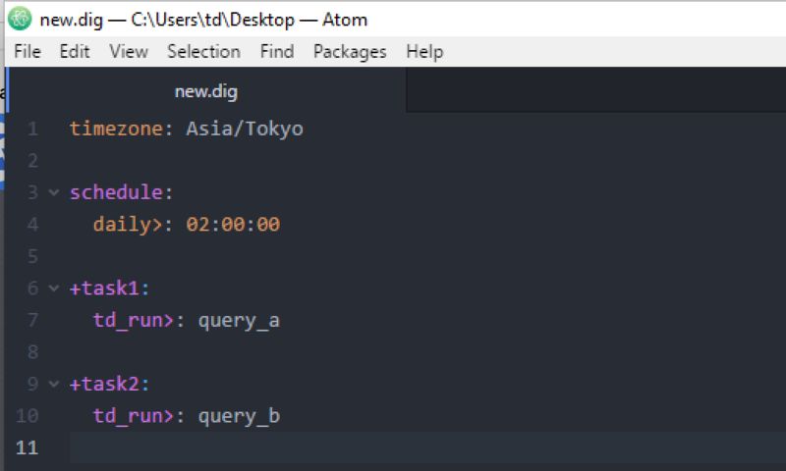786x471 pixels.
Task: Collapse the schedule block fold arrow
Action: pos(54,192)
